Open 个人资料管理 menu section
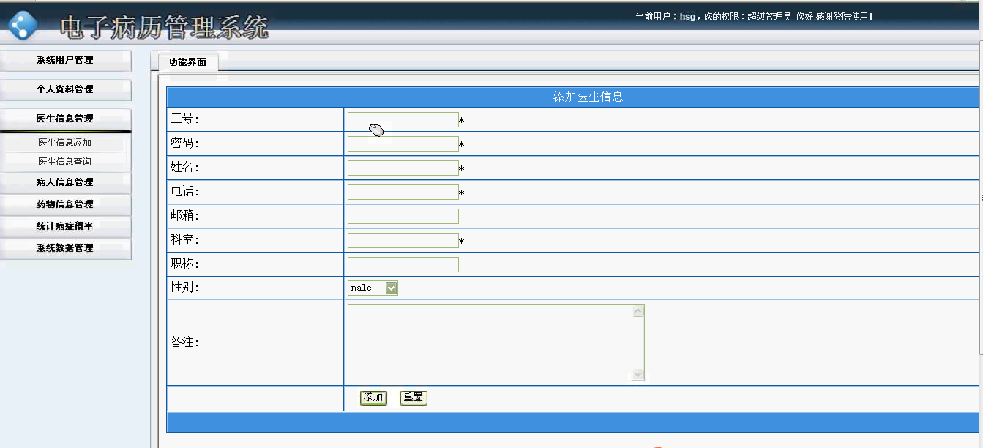The height and width of the screenshot is (448, 983). 65,89
